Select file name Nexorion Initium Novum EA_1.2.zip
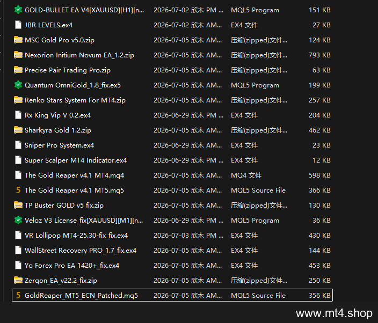 tap(79, 55)
